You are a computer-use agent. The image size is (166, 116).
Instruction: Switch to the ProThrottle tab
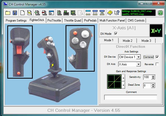pos(54,21)
